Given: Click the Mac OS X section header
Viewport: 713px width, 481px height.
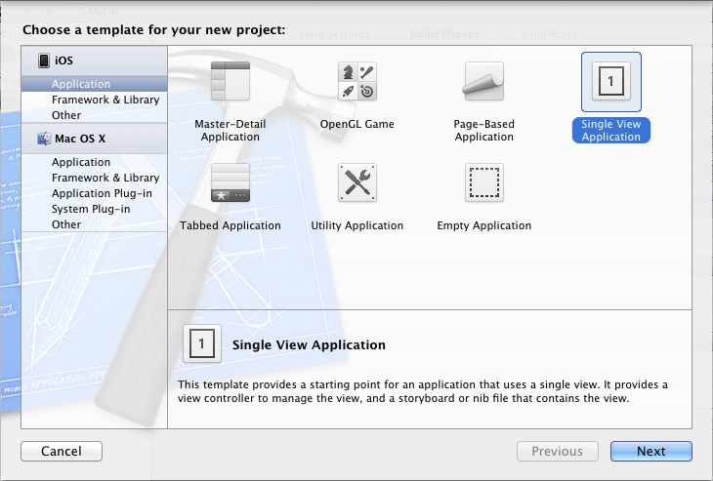Looking at the screenshot, I should coord(94,139).
